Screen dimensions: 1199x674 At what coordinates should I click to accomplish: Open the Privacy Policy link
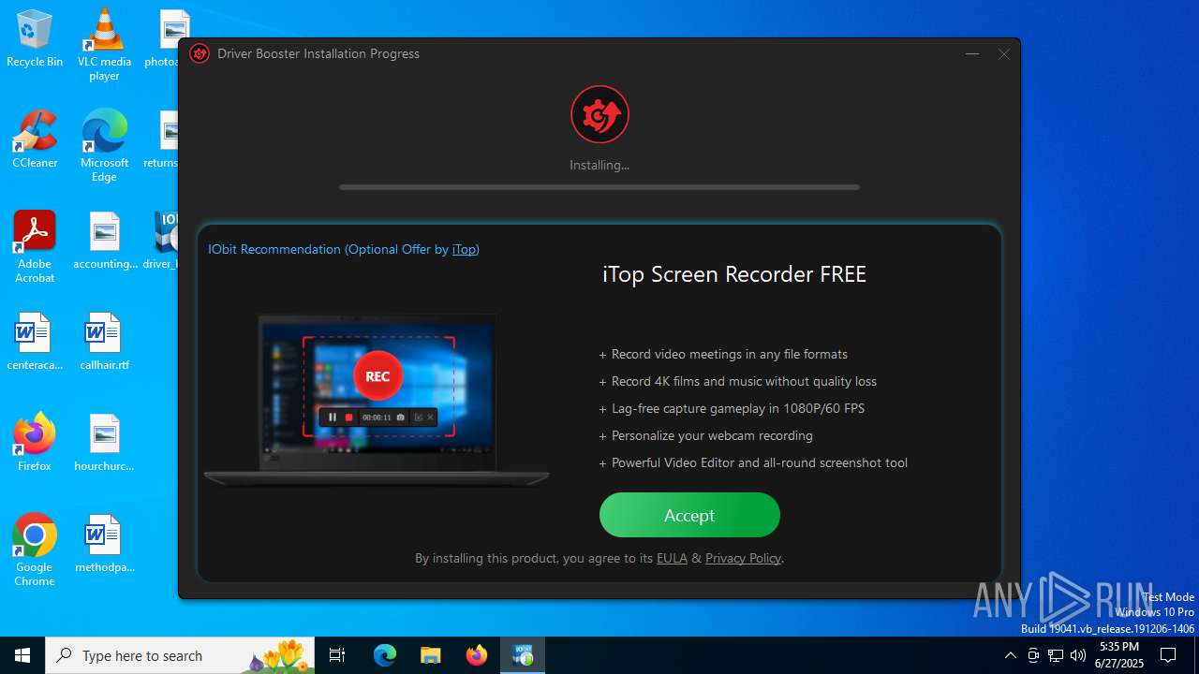point(743,558)
